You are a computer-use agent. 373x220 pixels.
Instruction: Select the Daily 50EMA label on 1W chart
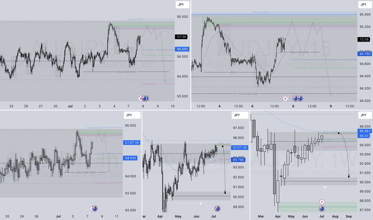[x=329, y=147]
